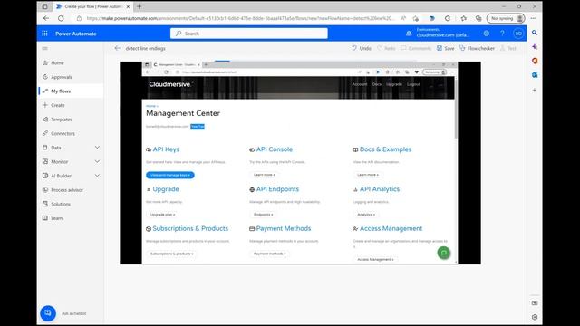Open the settings gear in header
This screenshot has width=580, height=326.
tap(487, 34)
